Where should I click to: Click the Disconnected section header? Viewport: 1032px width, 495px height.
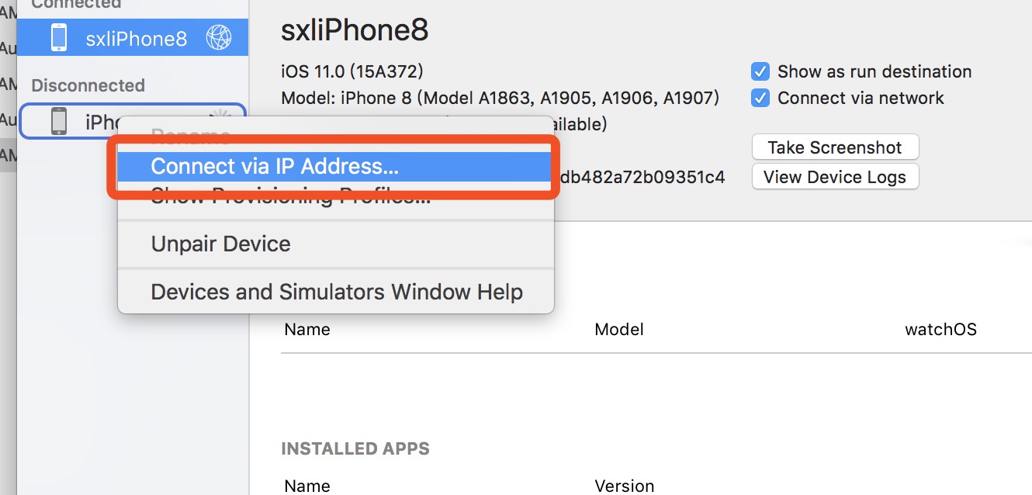coord(88,85)
